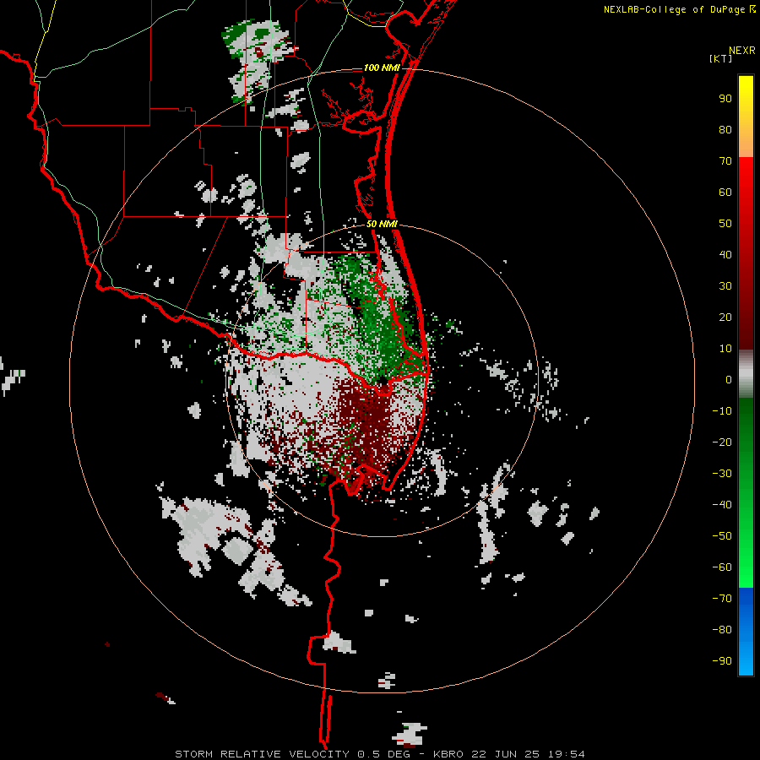Click the 70 value on velocity scale
The image size is (760, 760).
[725, 161]
